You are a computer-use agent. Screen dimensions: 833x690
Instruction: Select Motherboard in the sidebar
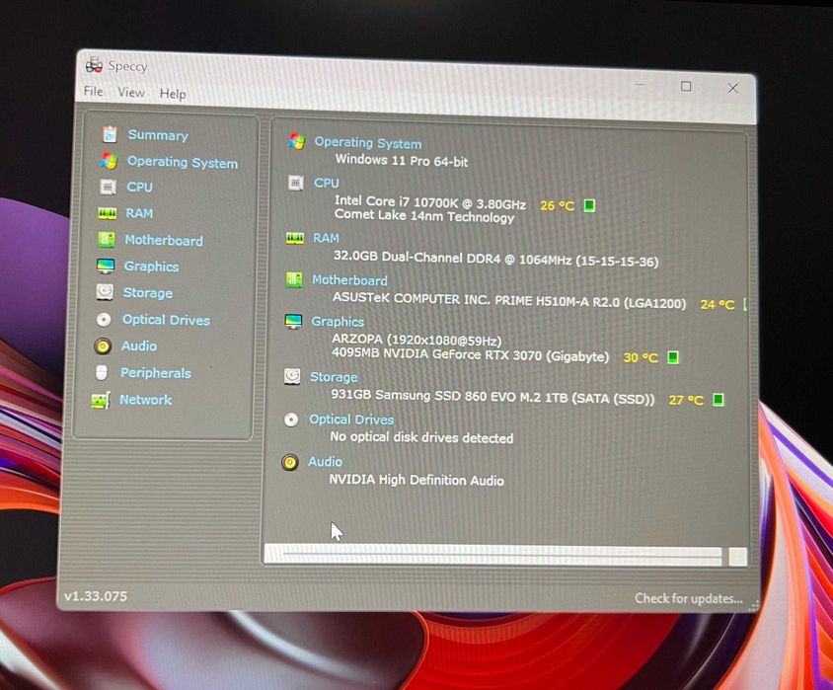(164, 240)
